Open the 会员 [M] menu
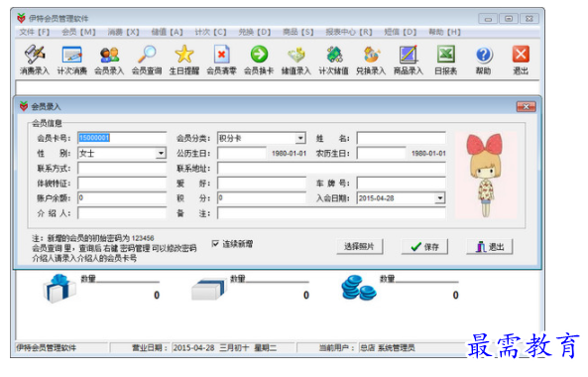This screenshot has width=588, height=377. (x=78, y=32)
